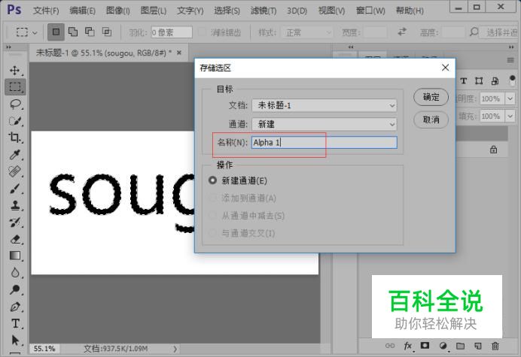Select the Blur tool
The height and width of the screenshot is (357, 521).
pos(15,273)
